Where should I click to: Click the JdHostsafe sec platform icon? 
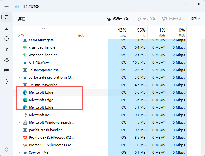[x=25, y=77]
